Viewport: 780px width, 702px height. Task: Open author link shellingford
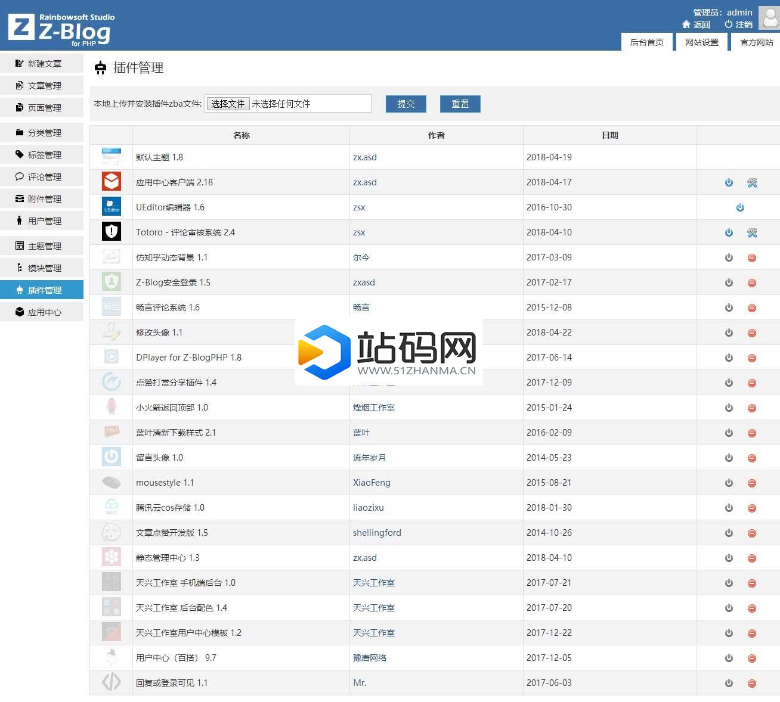point(377,533)
